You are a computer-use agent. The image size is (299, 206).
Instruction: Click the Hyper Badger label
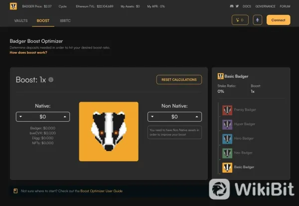pyautogui.click(x=245, y=124)
